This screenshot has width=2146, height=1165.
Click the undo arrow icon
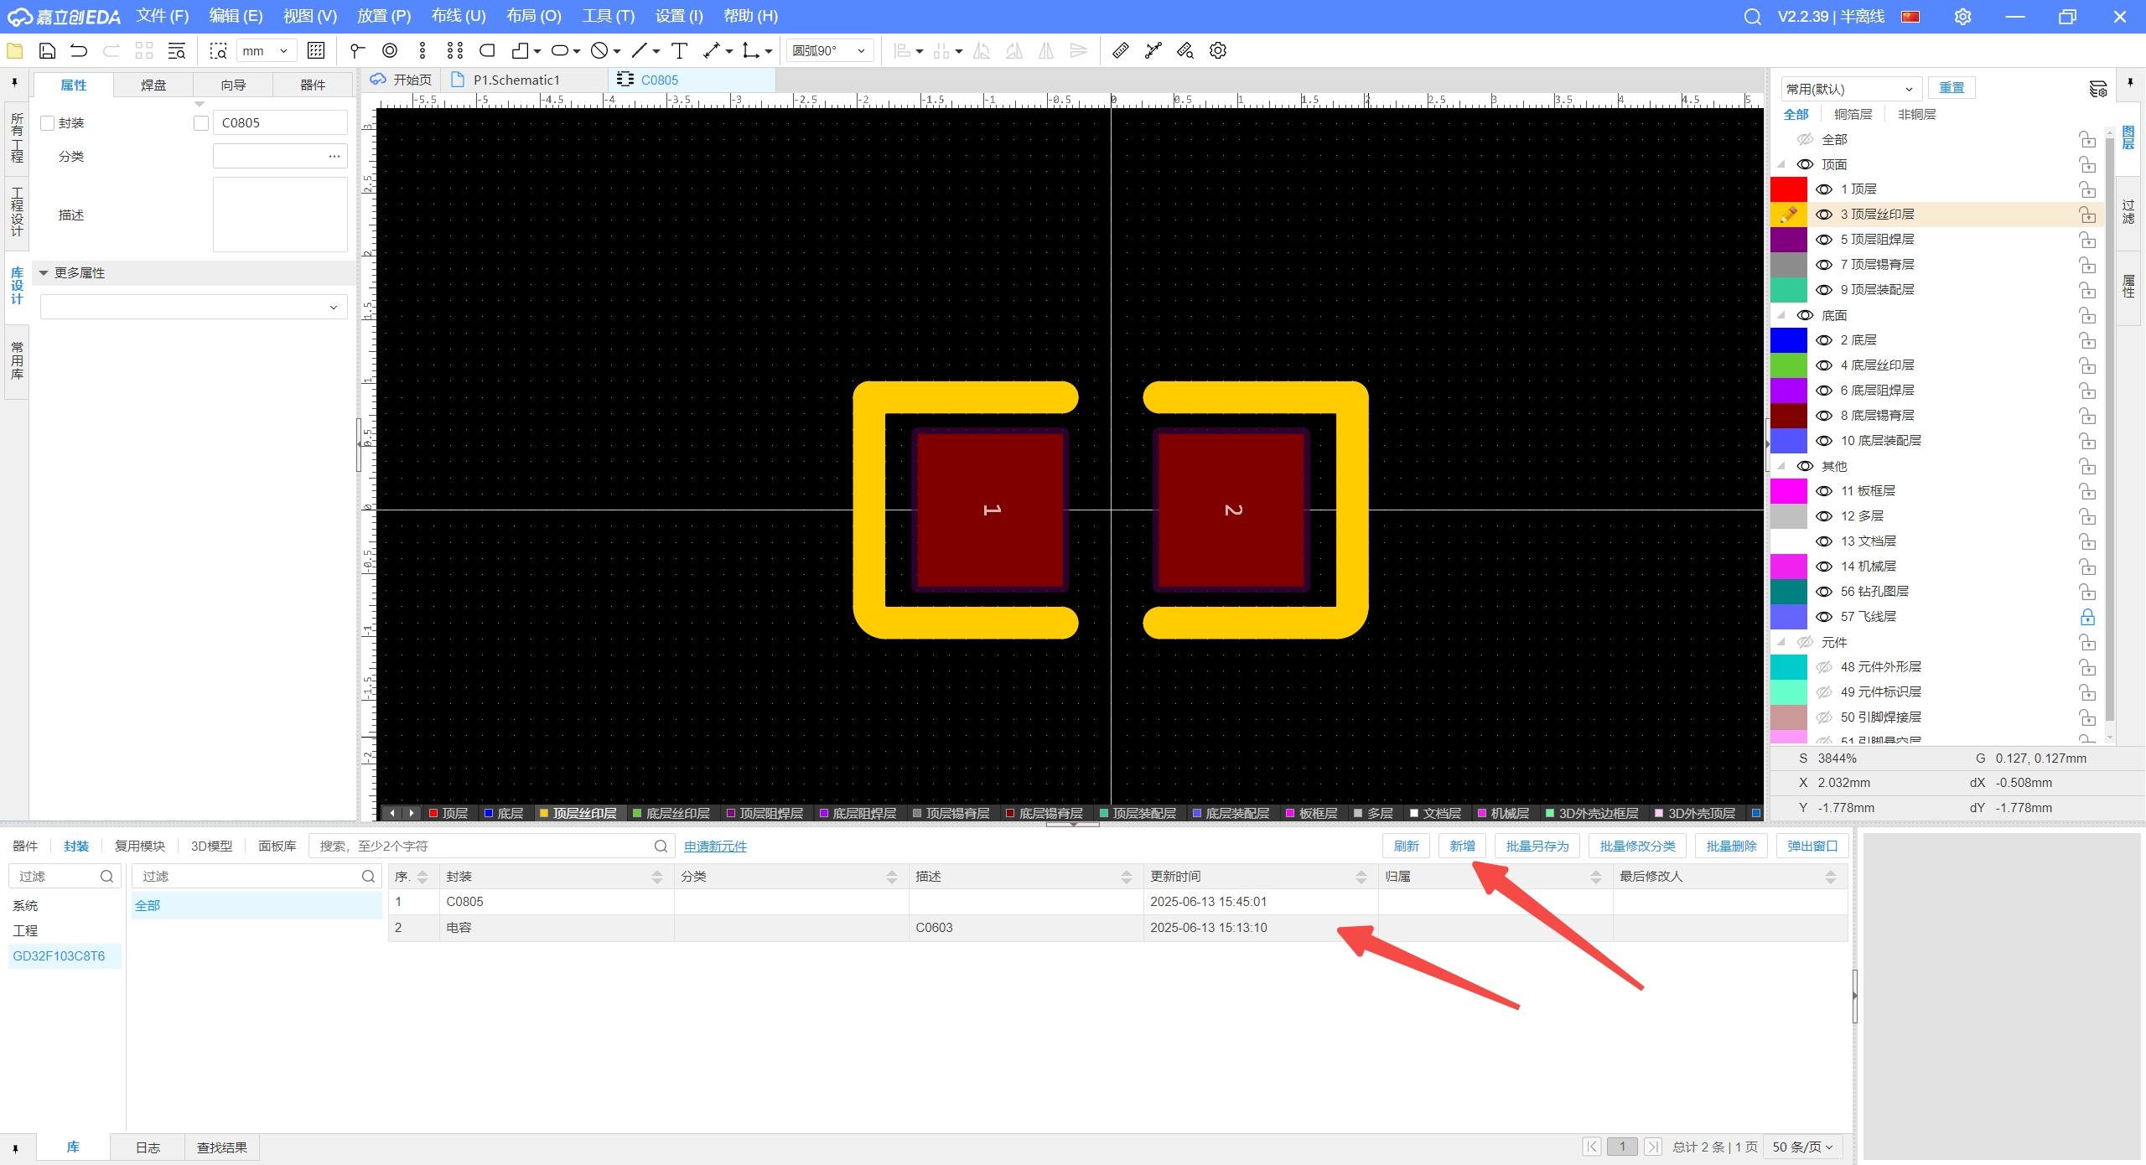[79, 51]
